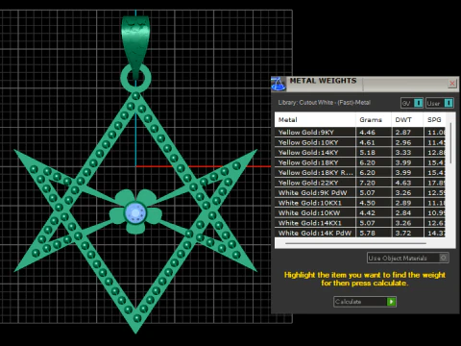The width and height of the screenshot is (461, 346).
Task: Select the Yellow Gold:9KY row
Action: click(360, 132)
